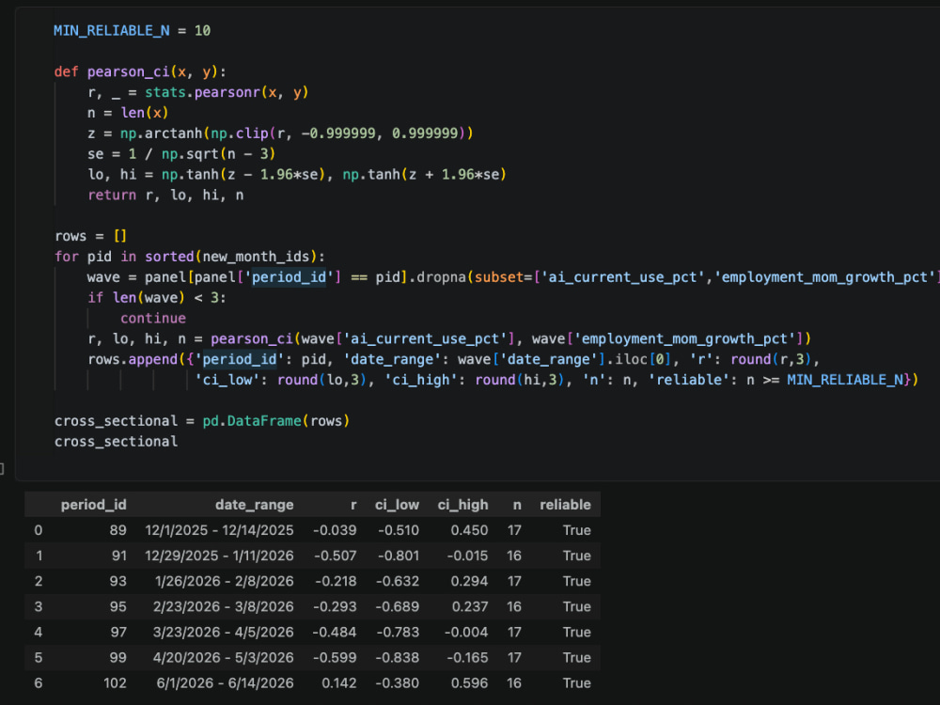Select cell with date range 4/20/2026 - 5/3/2026

(223, 658)
